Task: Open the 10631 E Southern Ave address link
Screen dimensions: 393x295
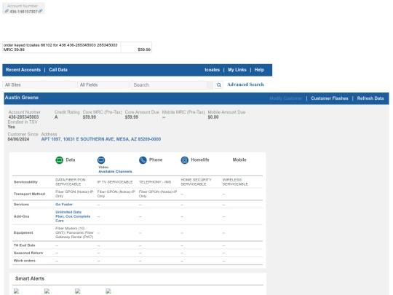Action: pyautogui.click(x=101, y=139)
